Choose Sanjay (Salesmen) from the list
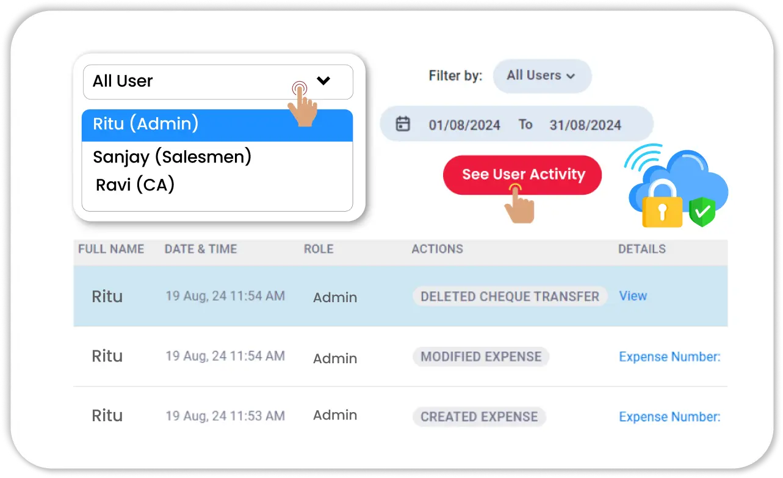 (x=172, y=157)
